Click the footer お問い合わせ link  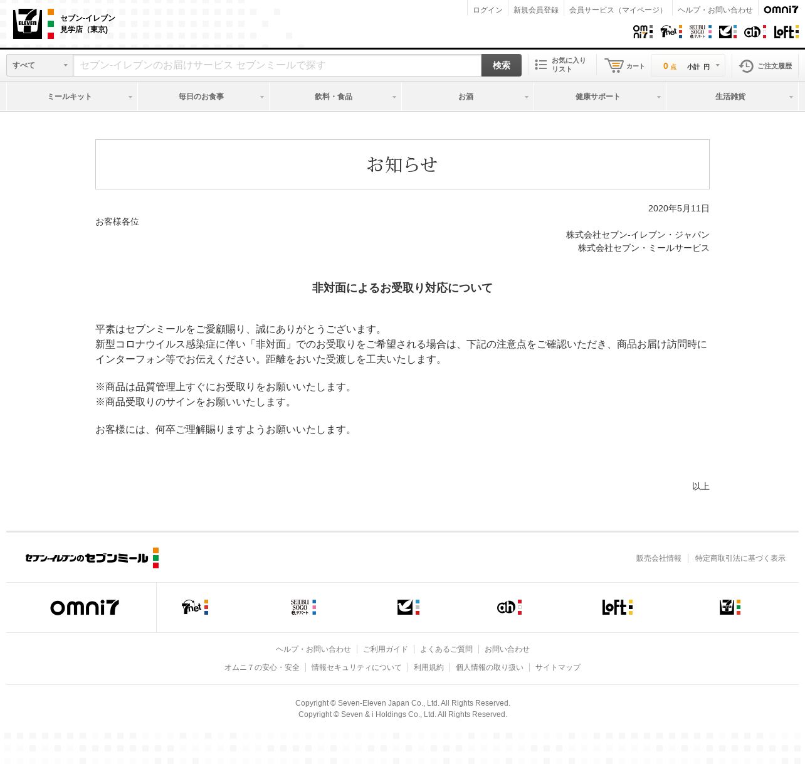click(x=507, y=649)
